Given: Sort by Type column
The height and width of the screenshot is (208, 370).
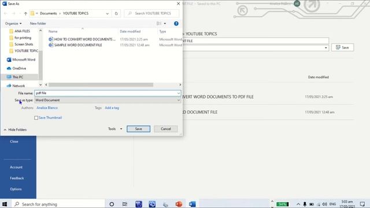Looking at the screenshot, I should coord(162,31).
